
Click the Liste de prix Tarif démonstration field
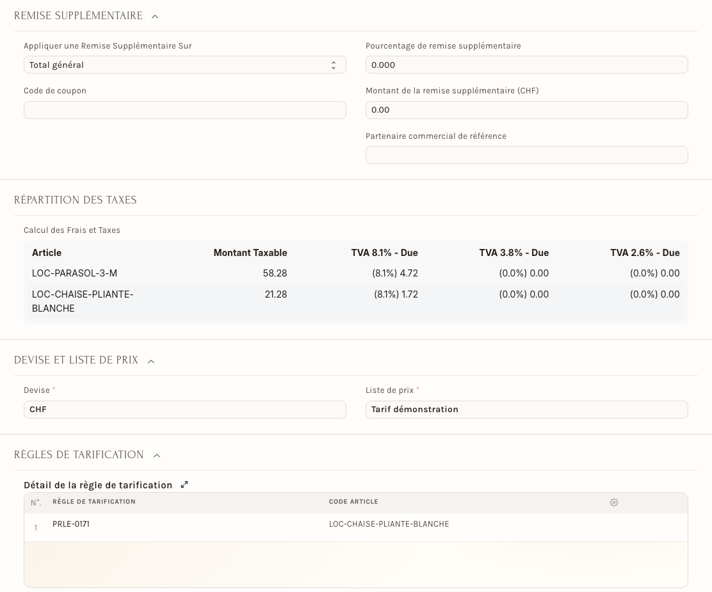(527, 410)
